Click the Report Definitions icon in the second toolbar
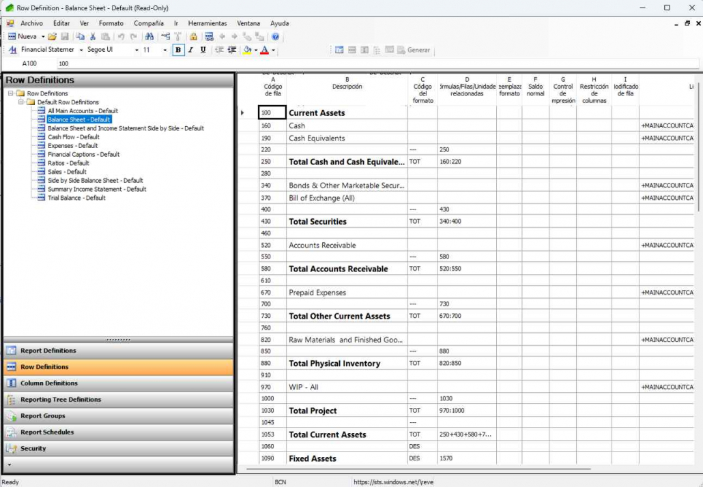 point(339,49)
